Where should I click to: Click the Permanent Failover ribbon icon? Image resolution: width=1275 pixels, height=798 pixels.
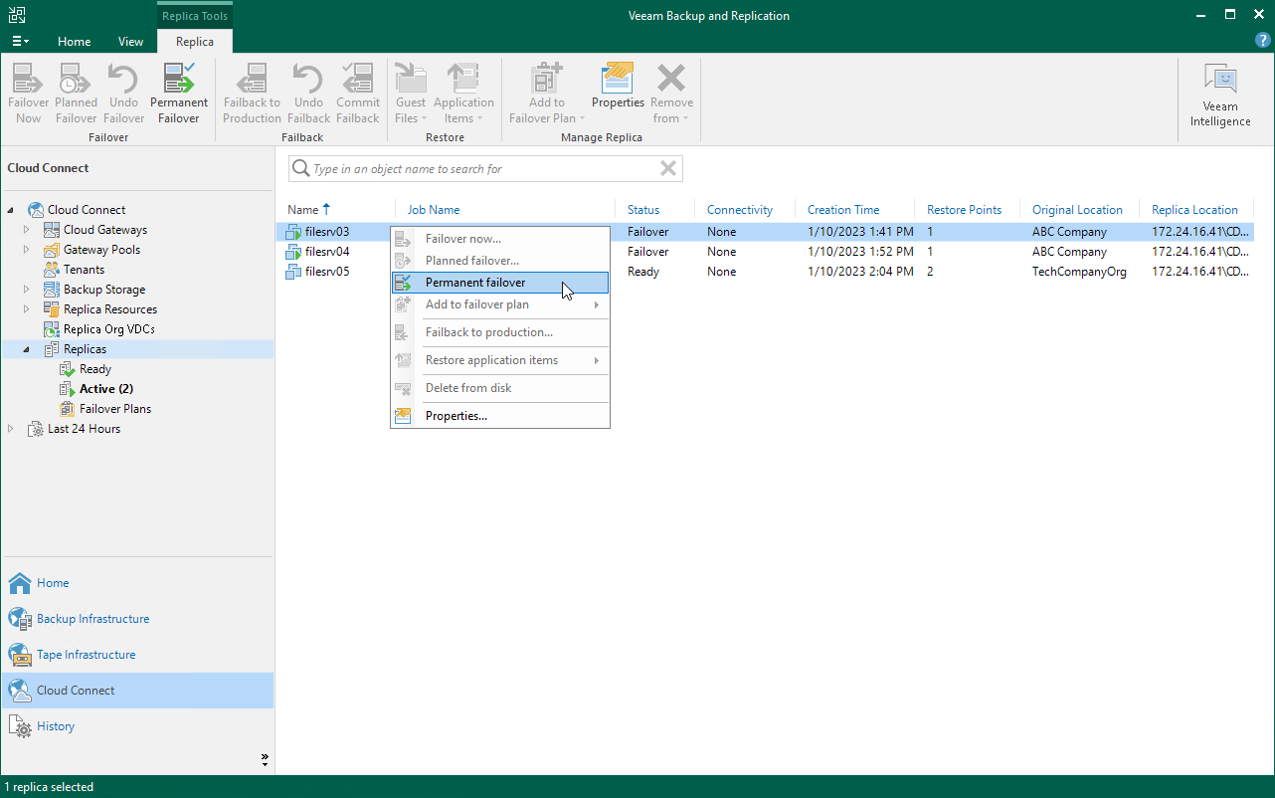click(x=179, y=94)
